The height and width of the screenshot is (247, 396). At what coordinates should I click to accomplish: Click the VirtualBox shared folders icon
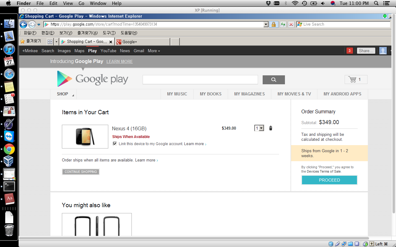351,244
